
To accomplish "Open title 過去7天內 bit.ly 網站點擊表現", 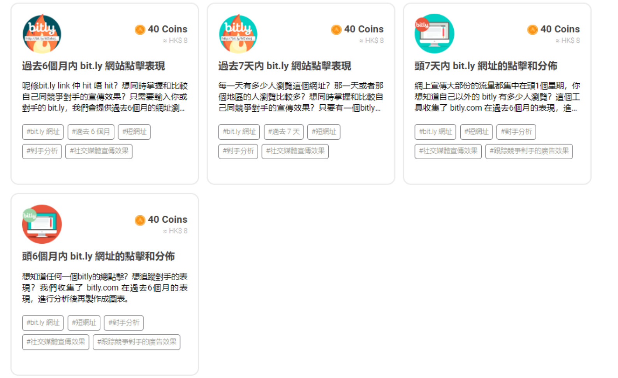I will (285, 66).
